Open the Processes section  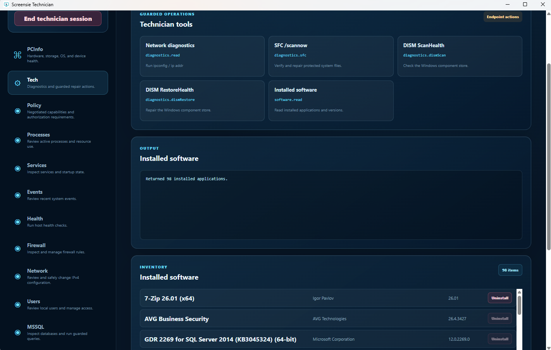tap(58, 140)
